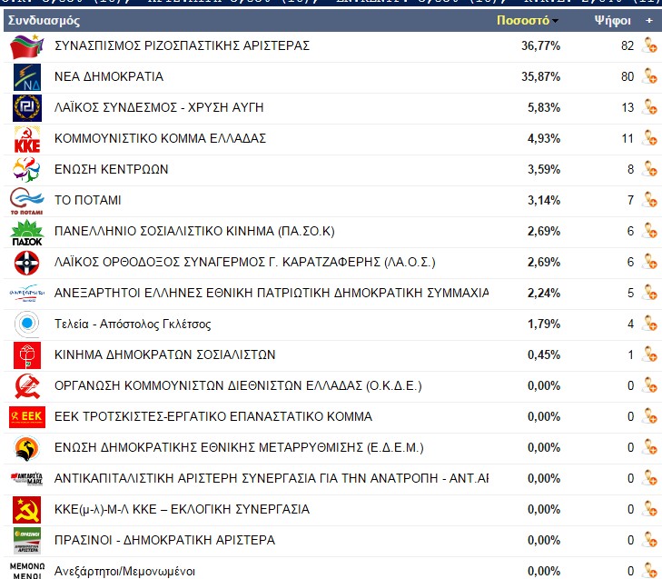The image size is (662, 579).
Task: Click the ΠΡΑΣΙΝΟΙ green party logo
Action: (x=27, y=541)
